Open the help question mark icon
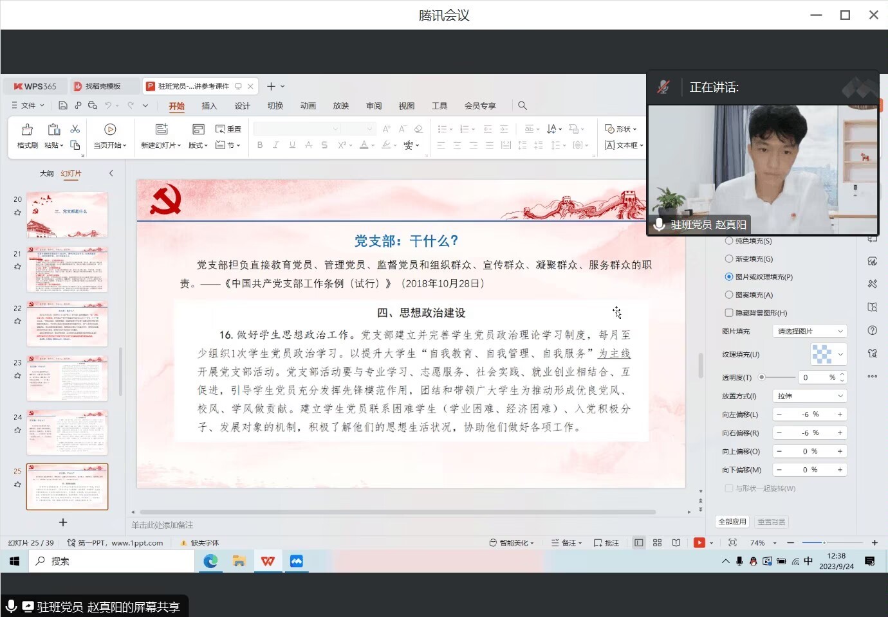Screen dimensions: 888x617 pos(873,330)
